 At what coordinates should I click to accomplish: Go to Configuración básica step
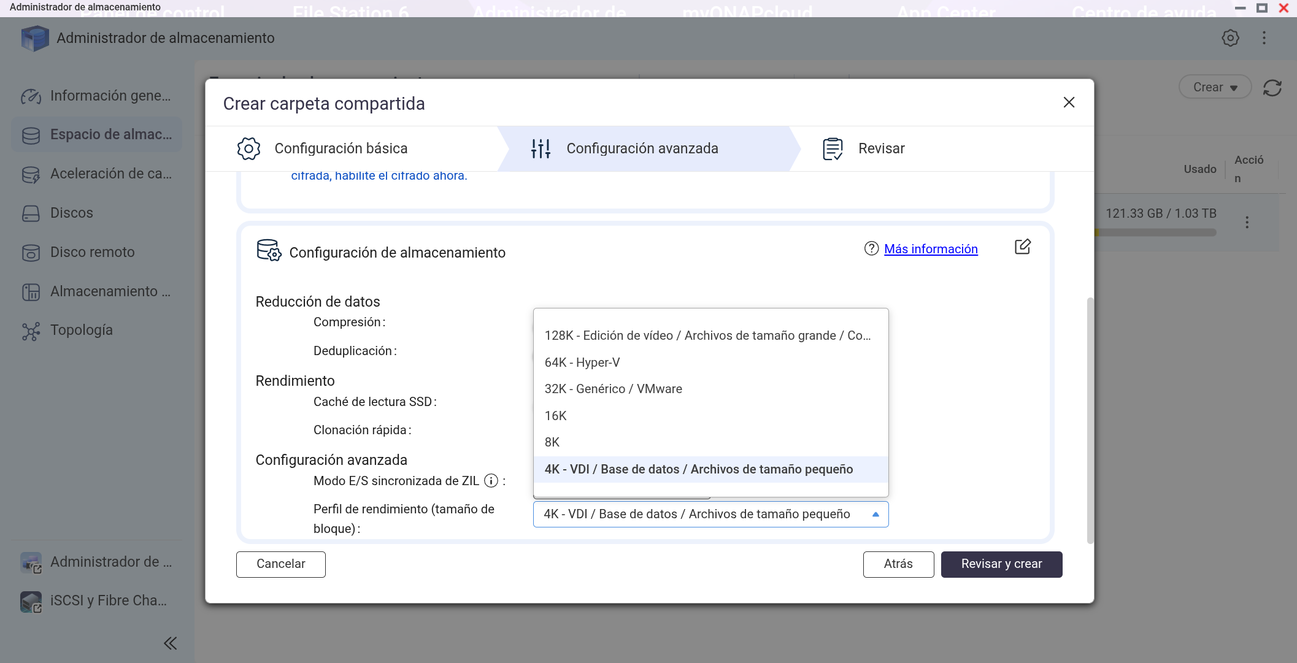click(x=341, y=148)
